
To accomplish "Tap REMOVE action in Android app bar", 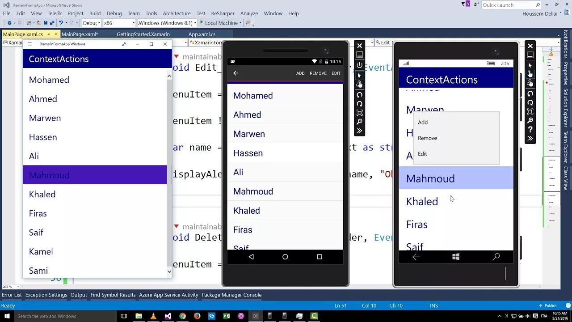I will click(x=318, y=73).
